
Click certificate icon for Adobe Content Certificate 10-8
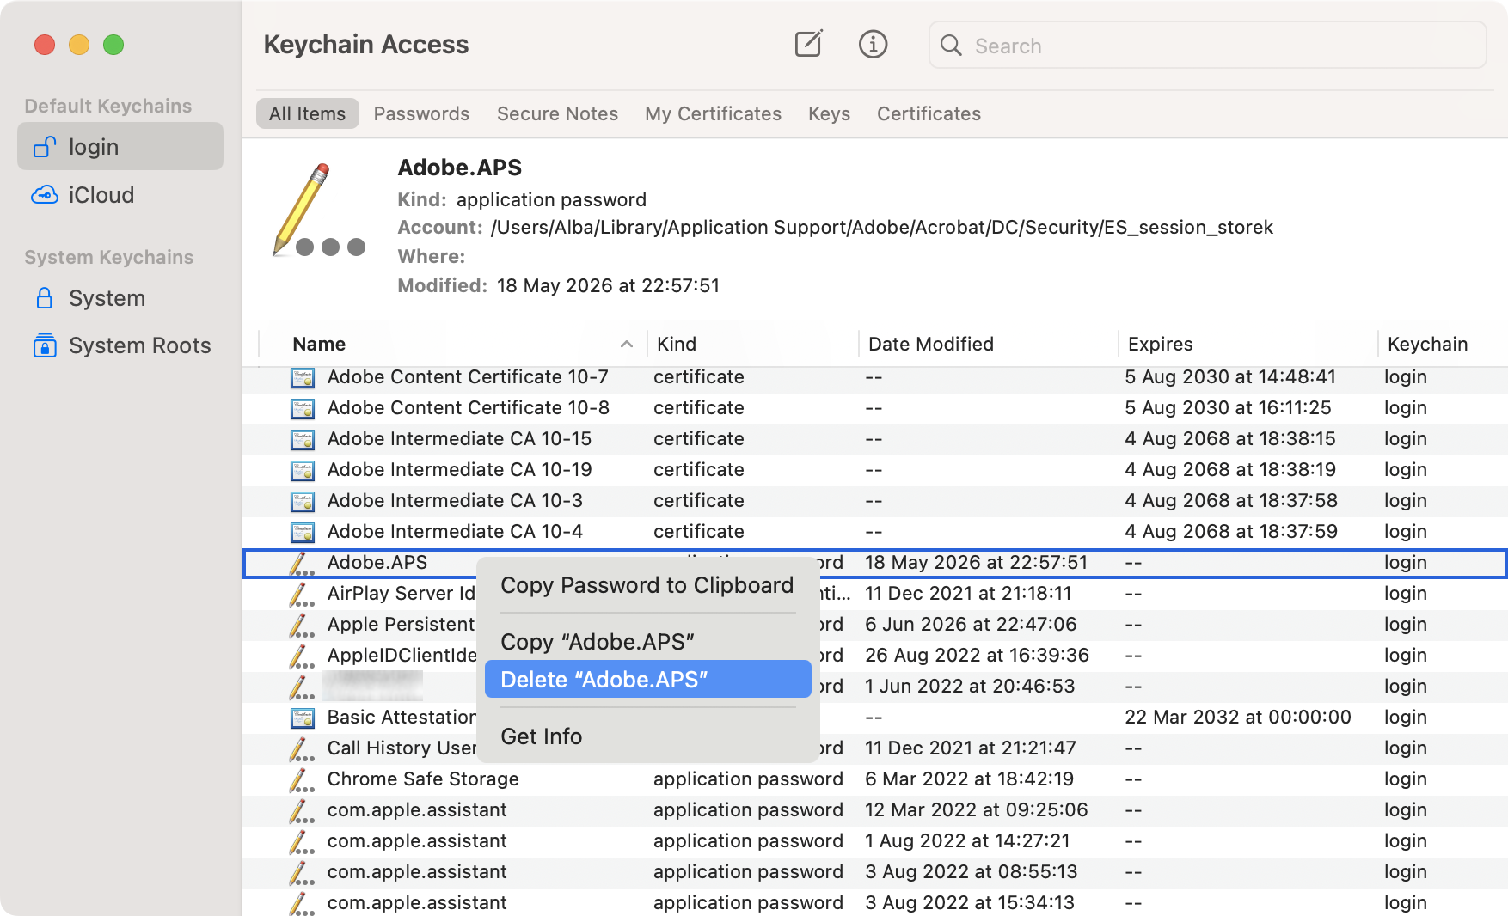[x=303, y=408]
